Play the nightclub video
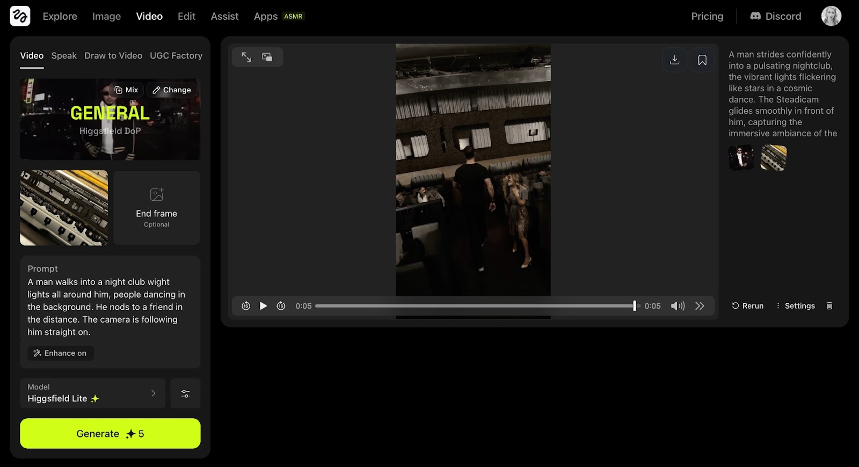The width and height of the screenshot is (859, 467). [x=263, y=306]
